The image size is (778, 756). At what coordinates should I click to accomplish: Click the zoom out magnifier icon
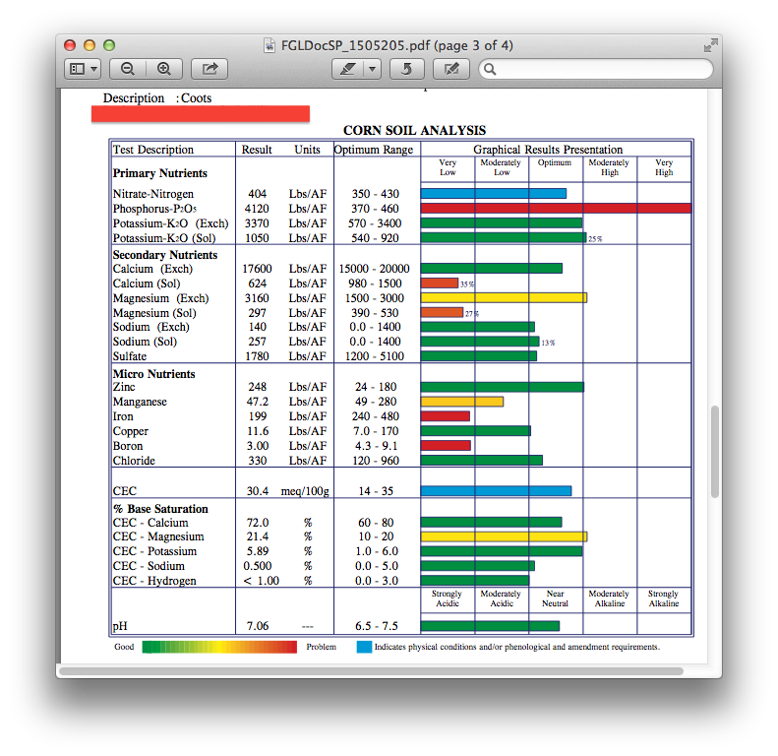tap(128, 69)
